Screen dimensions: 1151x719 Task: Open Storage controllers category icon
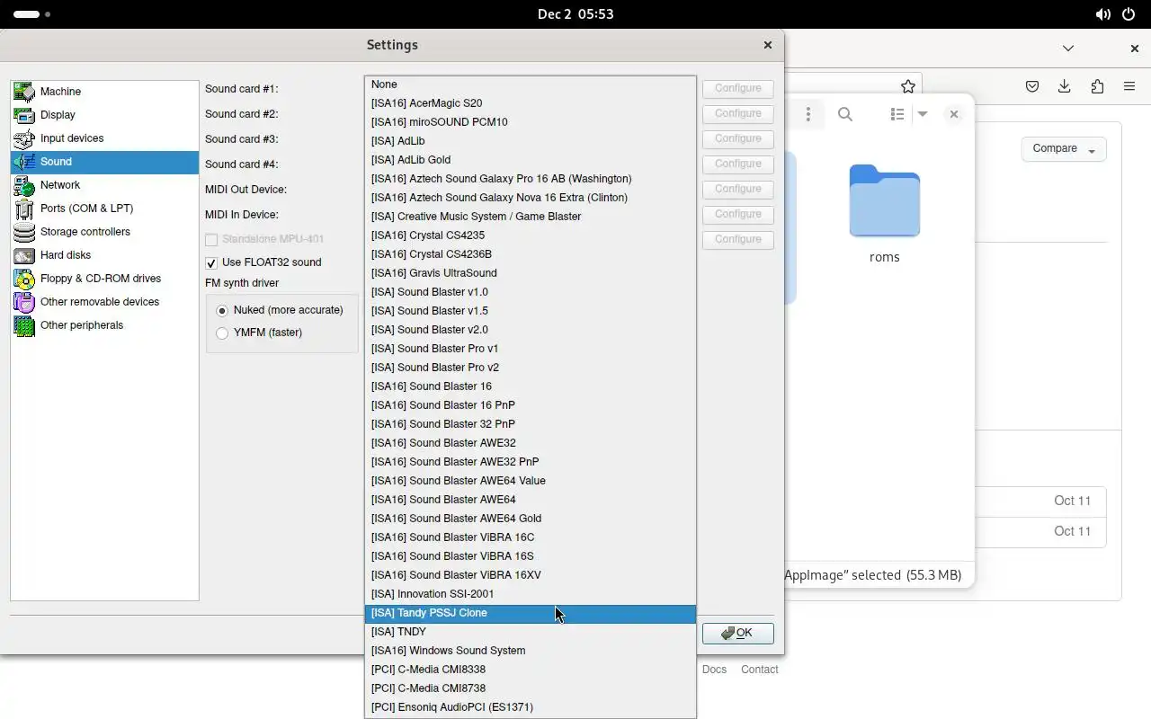24,232
